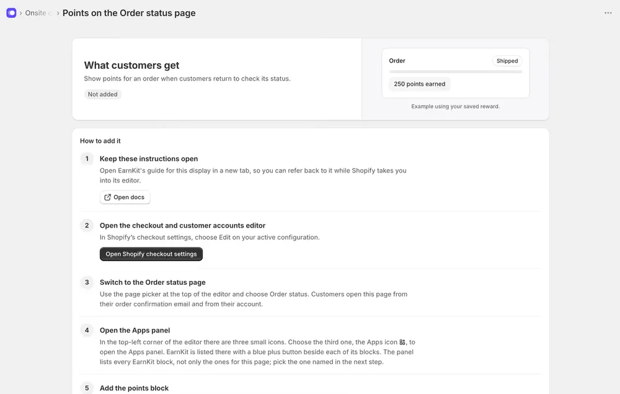Screen dimensions: 620x394
Task: Click the Not added status badge
Action: pos(103,94)
